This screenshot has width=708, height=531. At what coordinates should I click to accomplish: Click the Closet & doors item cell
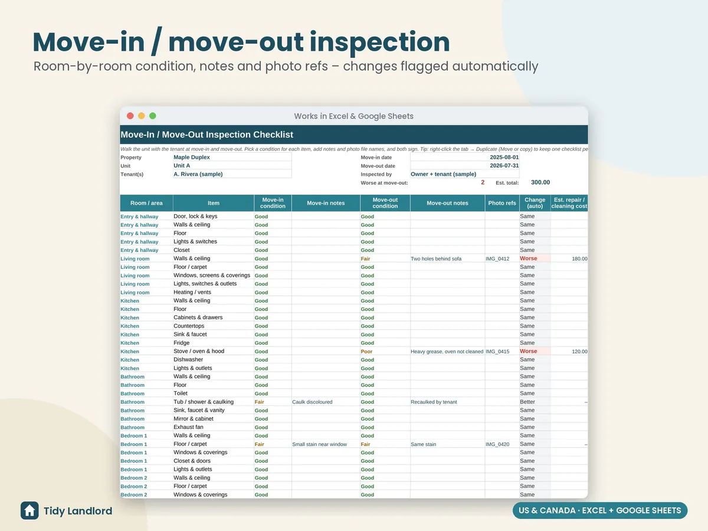[x=214, y=461]
